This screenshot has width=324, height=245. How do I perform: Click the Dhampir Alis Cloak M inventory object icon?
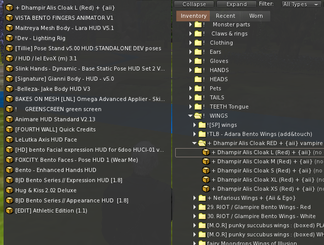coord(206,161)
